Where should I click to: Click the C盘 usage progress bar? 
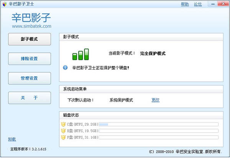(x=158, y=124)
